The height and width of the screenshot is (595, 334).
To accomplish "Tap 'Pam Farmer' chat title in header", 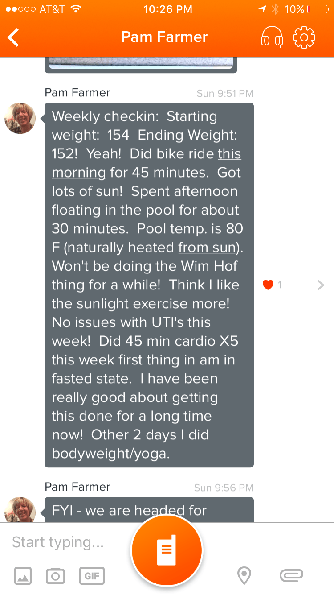I will (x=165, y=37).
